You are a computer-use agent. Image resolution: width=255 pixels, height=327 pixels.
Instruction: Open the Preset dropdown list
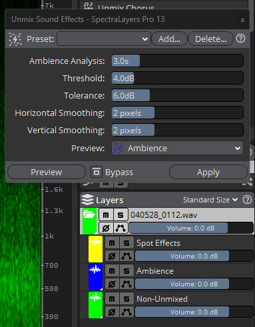[x=104, y=39]
